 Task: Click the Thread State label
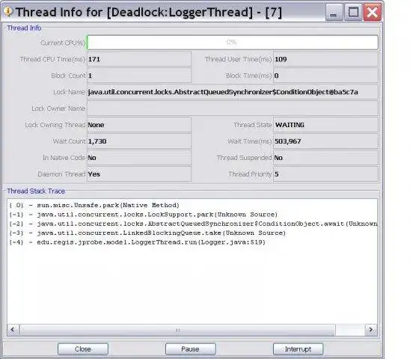[x=253, y=125]
